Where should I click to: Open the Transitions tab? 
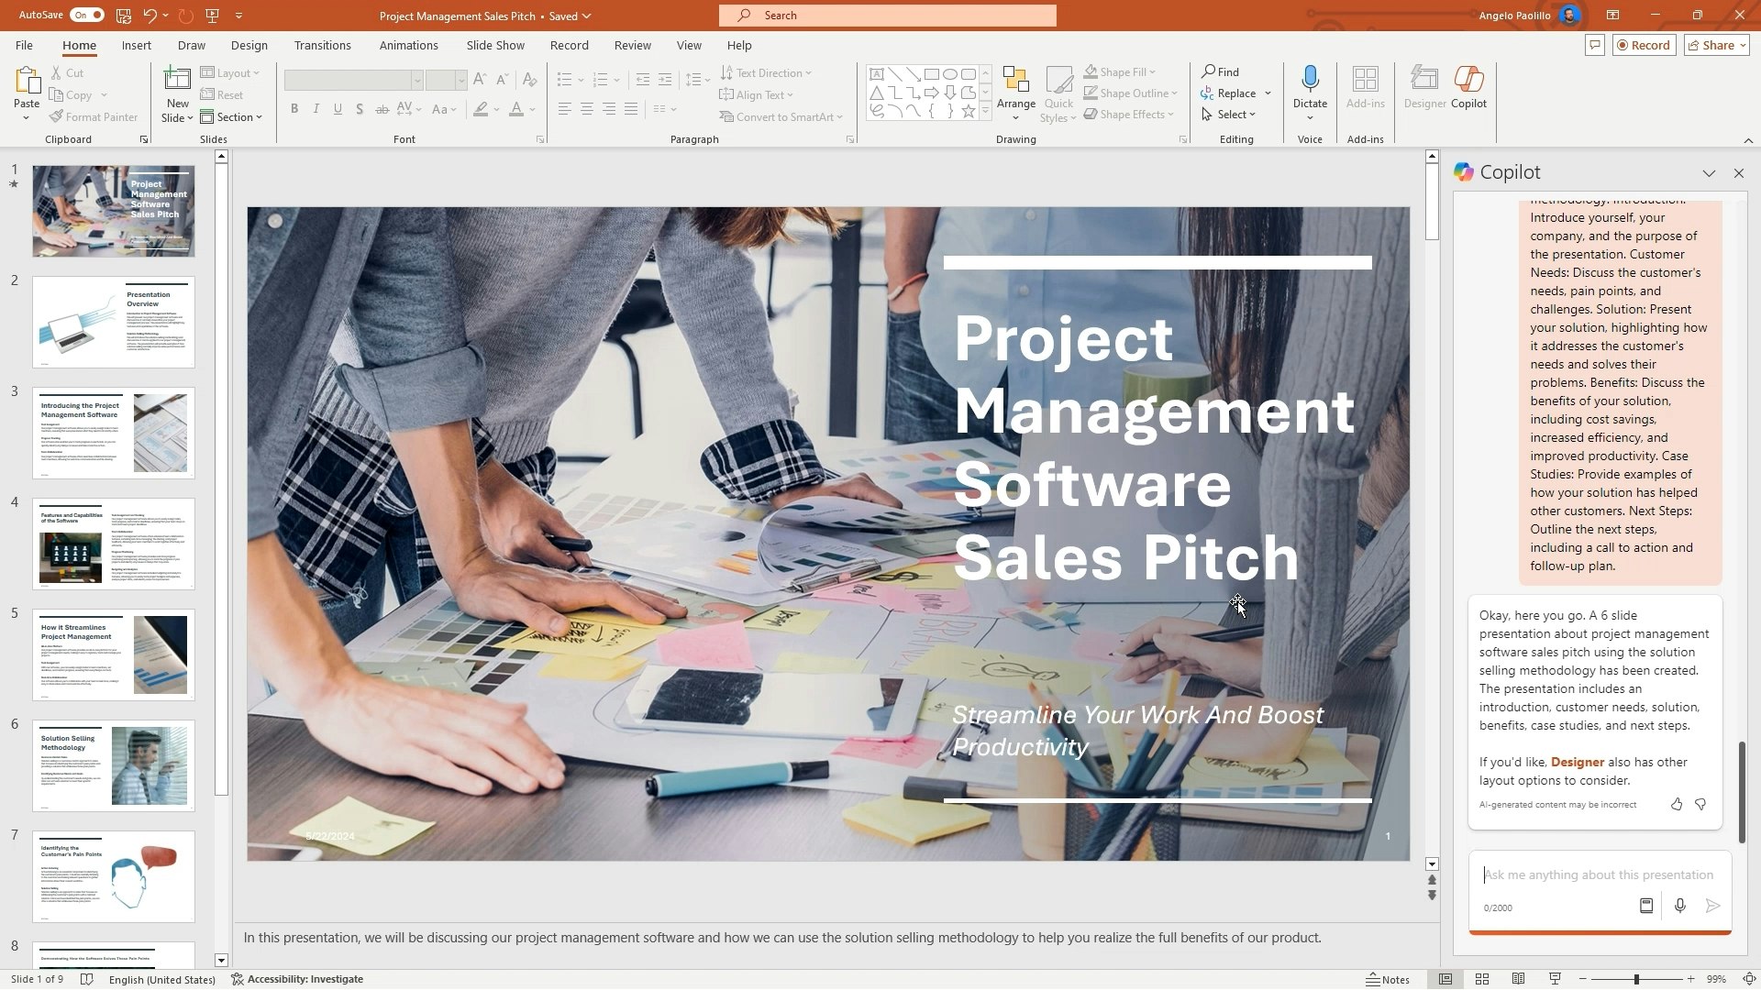(322, 45)
